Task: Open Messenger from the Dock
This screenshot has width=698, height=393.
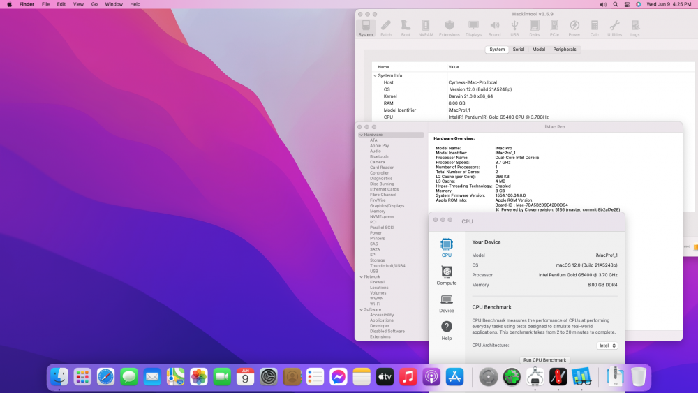Action: tap(339, 377)
